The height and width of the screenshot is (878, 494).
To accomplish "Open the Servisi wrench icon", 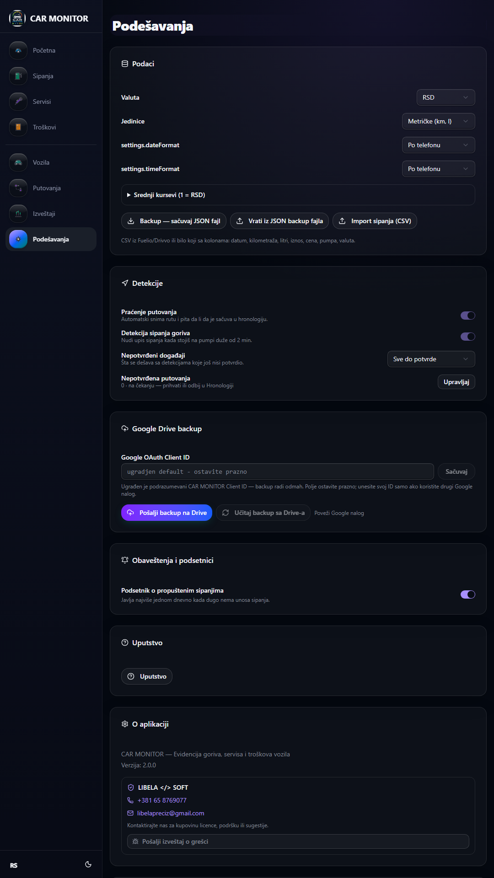I will point(18,102).
